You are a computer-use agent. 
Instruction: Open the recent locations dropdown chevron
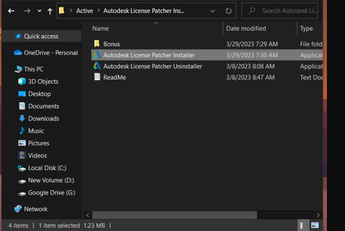coord(39,11)
